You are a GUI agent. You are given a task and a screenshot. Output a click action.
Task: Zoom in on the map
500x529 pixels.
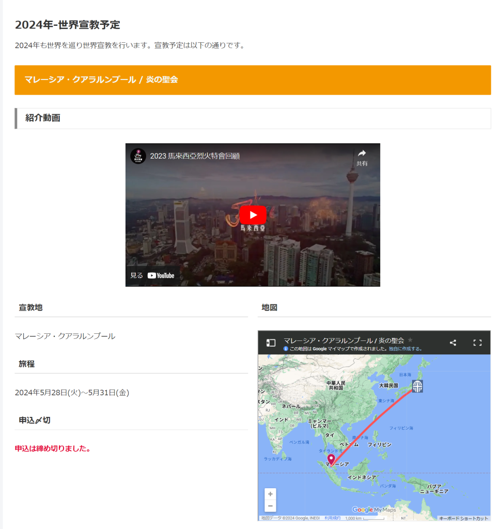coord(270,494)
